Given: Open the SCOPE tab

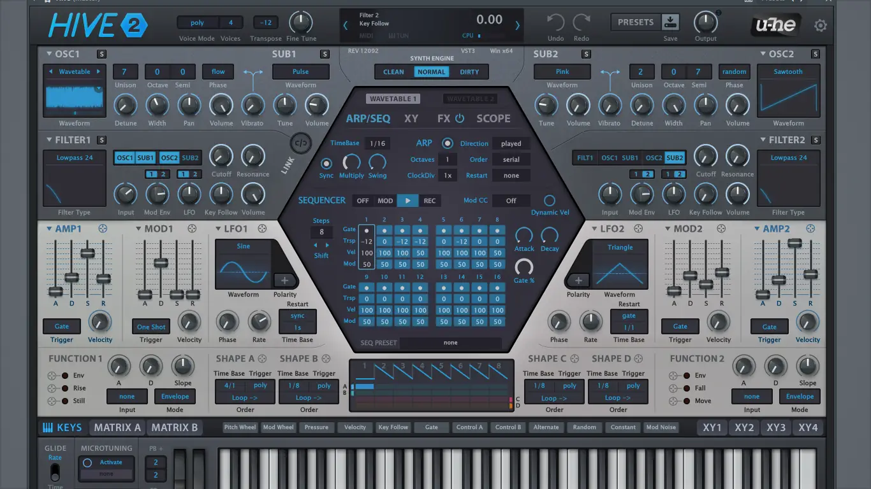Looking at the screenshot, I should coord(494,118).
